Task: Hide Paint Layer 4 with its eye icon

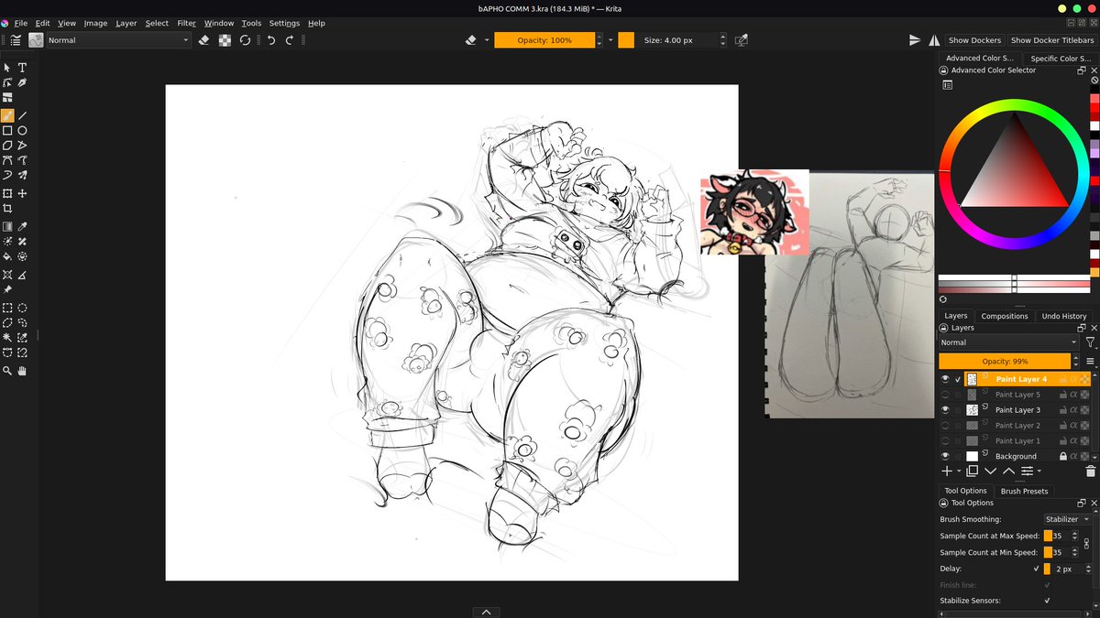Action: pyautogui.click(x=945, y=379)
